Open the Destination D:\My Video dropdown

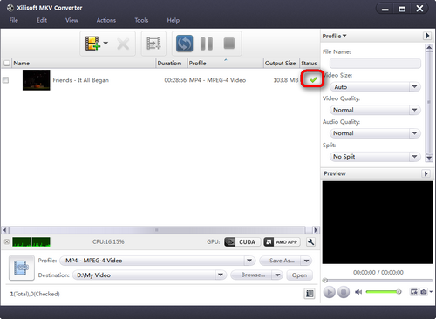(x=149, y=275)
